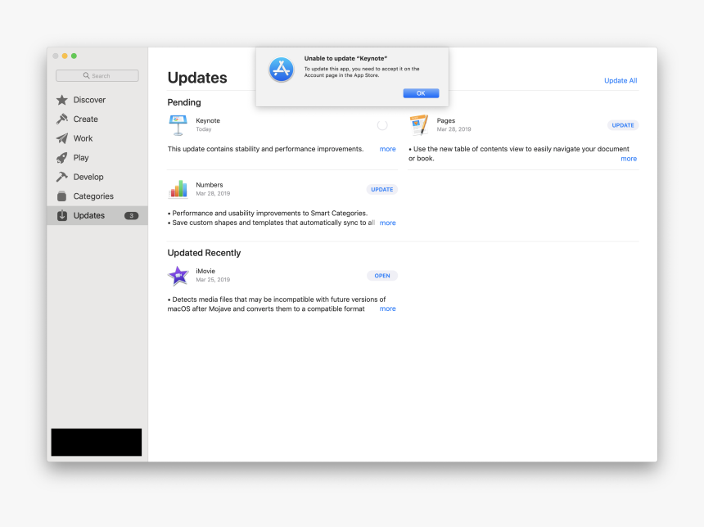Open the Discover section

89,100
